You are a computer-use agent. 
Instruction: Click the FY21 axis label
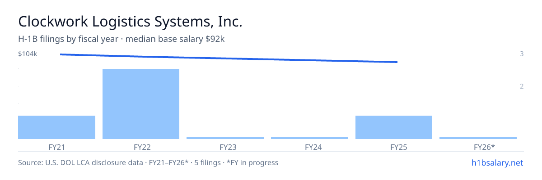pos(56,147)
